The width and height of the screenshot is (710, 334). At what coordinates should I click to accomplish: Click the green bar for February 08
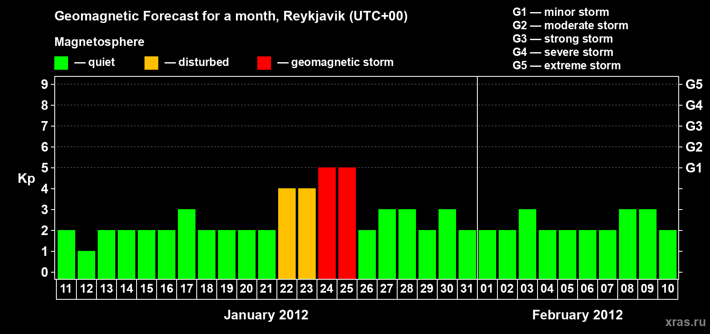[x=628, y=244]
